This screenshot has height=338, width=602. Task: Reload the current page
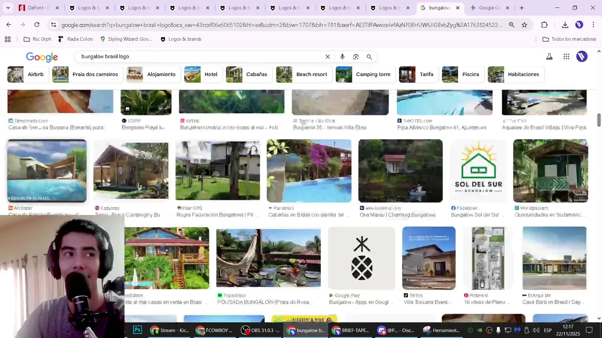click(37, 25)
